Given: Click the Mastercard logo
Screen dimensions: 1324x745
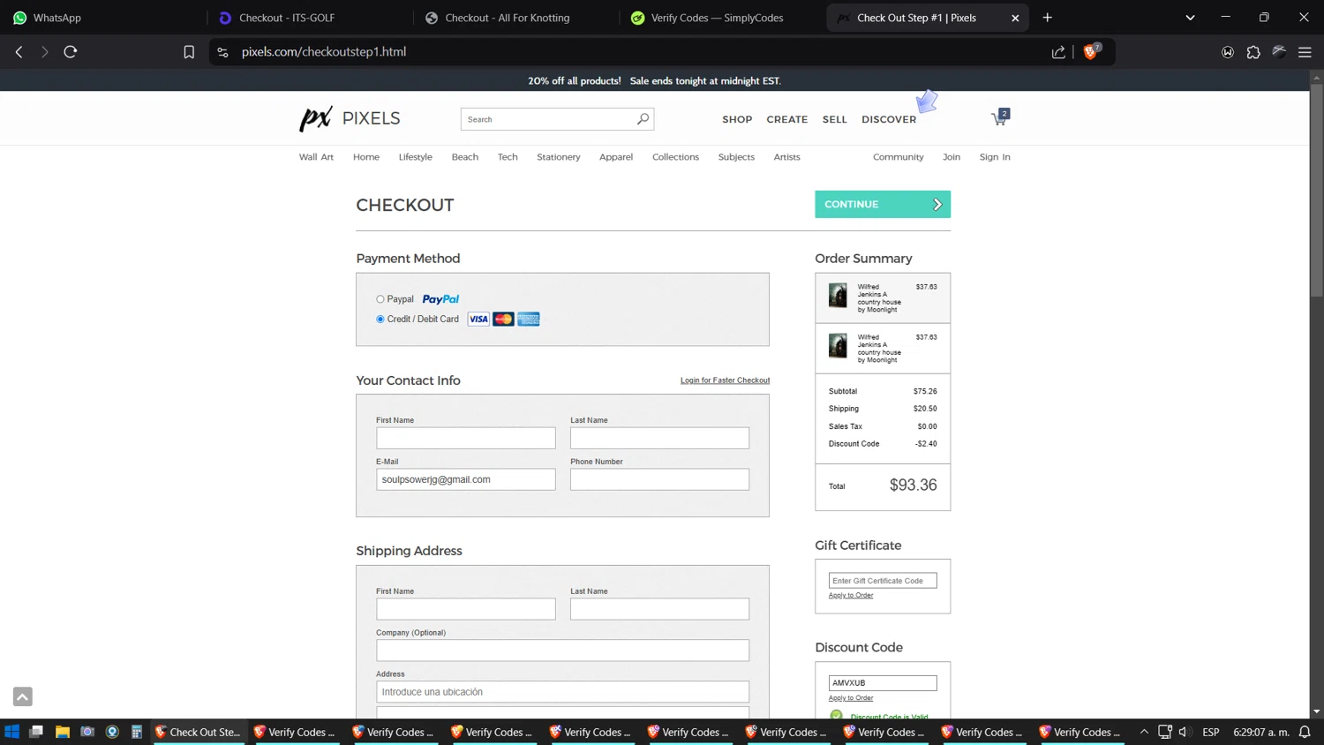Looking at the screenshot, I should coord(503,319).
